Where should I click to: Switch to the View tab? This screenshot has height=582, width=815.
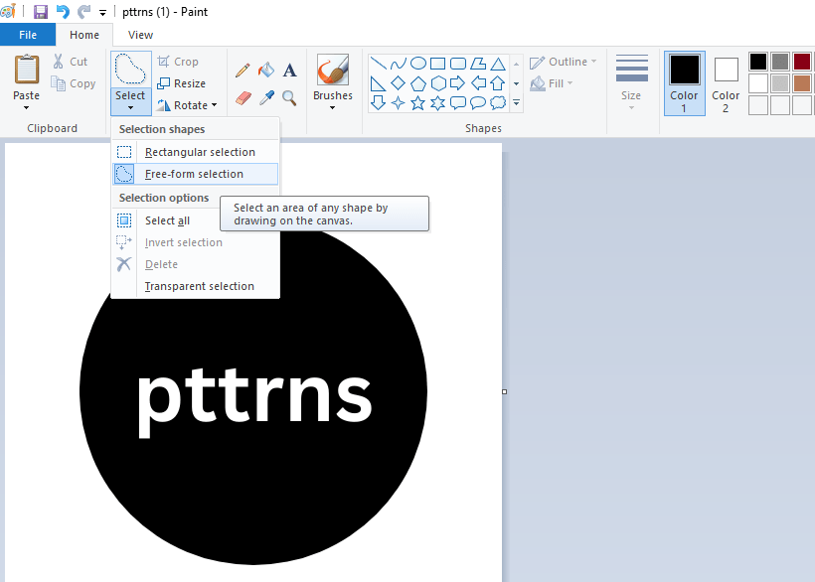140,34
